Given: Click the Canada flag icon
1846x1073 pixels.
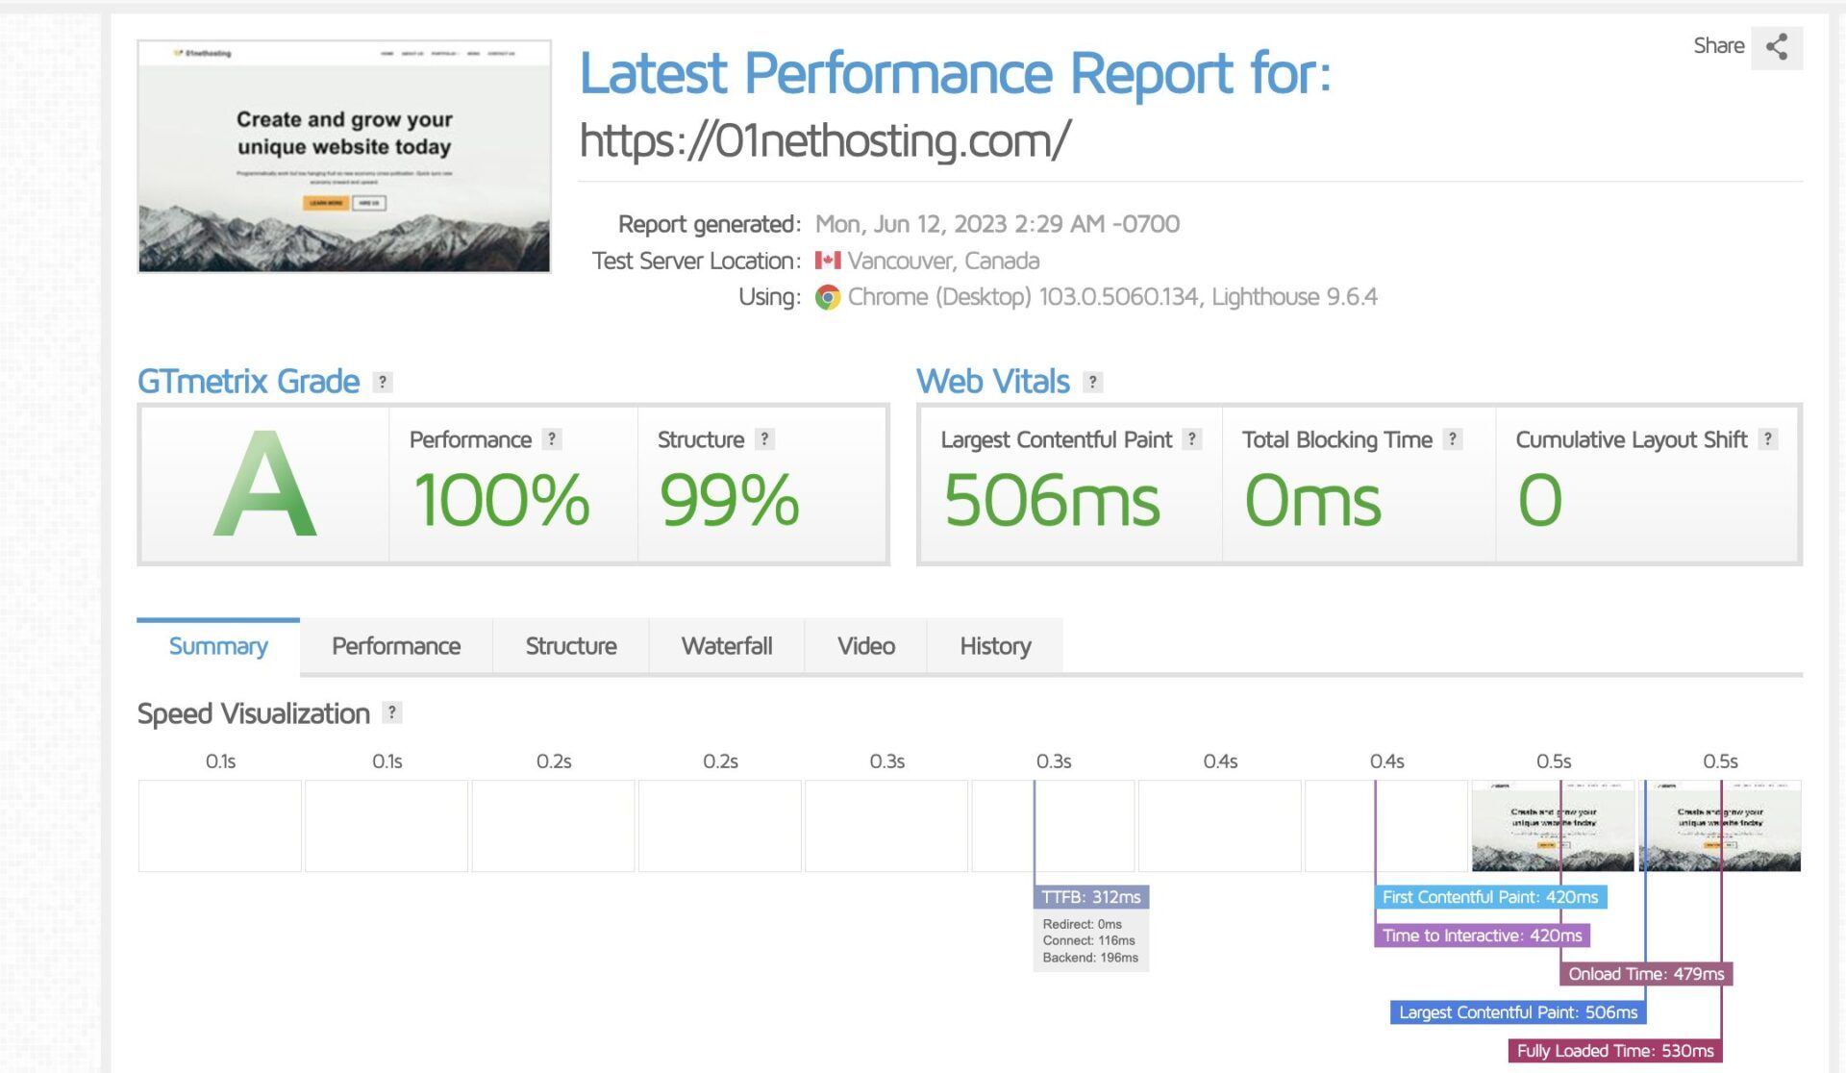Looking at the screenshot, I should pyautogui.click(x=828, y=261).
